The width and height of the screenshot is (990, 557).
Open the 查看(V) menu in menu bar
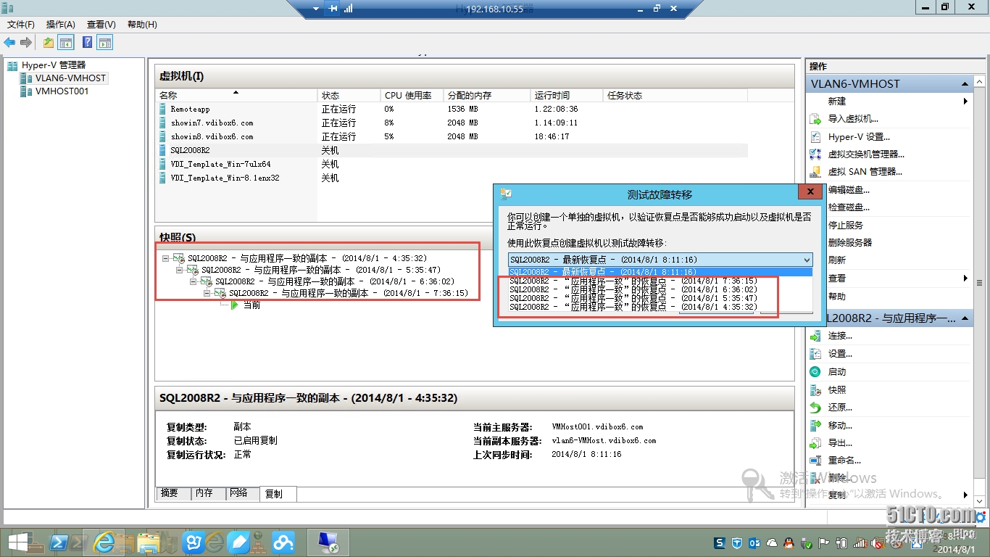[101, 25]
